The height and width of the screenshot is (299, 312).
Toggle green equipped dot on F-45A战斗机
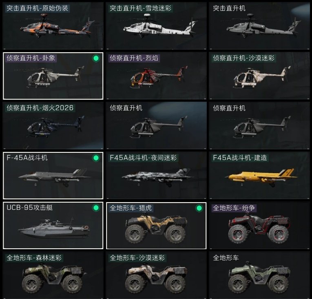[96, 158]
